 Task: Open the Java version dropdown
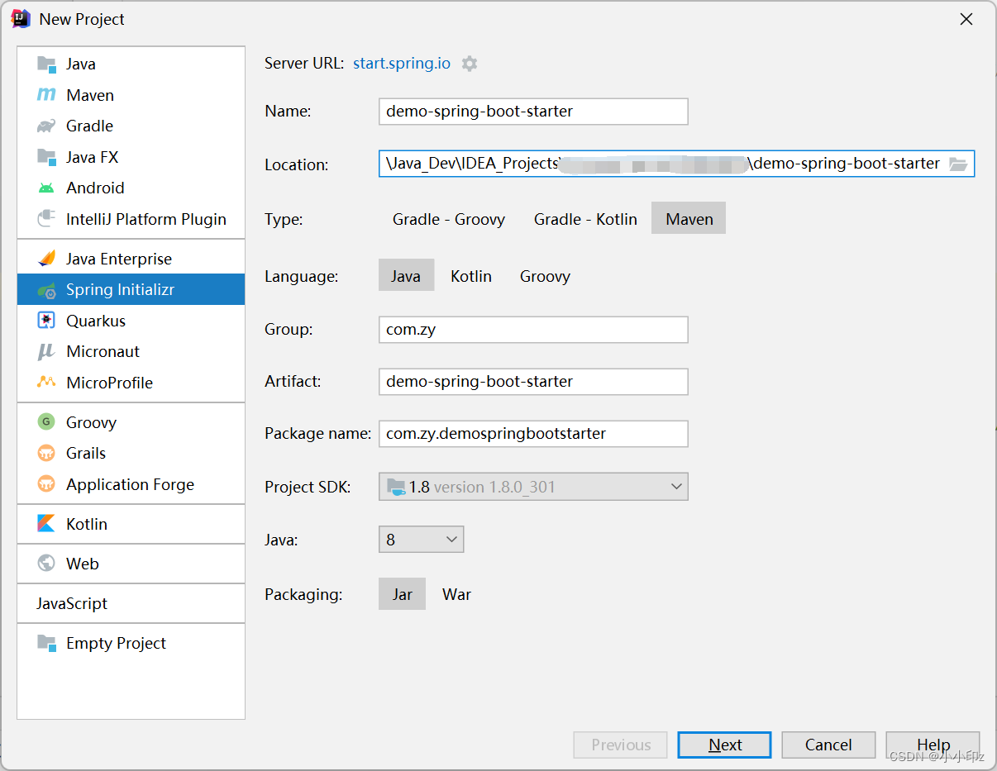421,540
